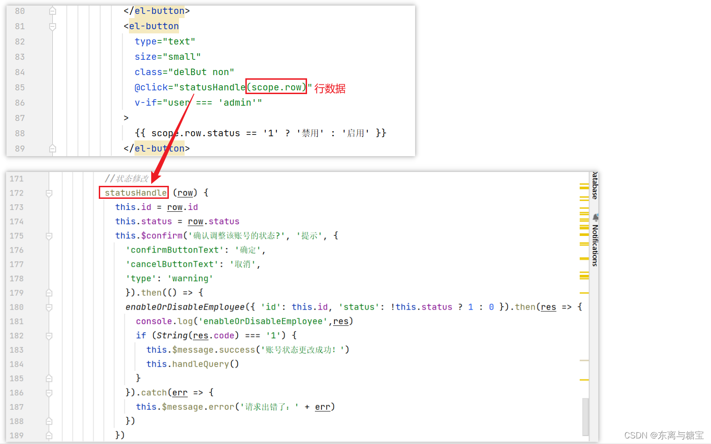Viewport: 711px width, 444px height.
Task: Click closing el-button tag on line 89
Action: point(157,149)
